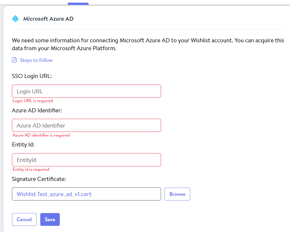Click the SSO Login URL label
This screenshot has height=232, width=290.
(32, 76)
